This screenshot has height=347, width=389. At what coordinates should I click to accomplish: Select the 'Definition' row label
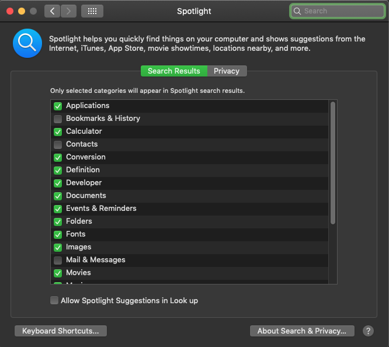click(x=83, y=170)
